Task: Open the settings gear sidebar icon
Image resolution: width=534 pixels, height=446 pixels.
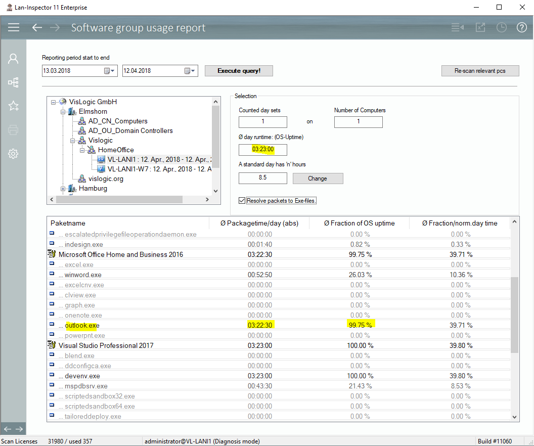Action: (x=13, y=154)
